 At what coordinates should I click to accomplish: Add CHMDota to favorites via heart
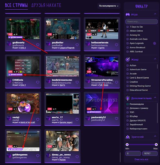[x=38, y=82]
